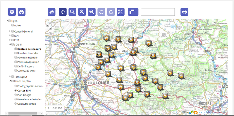The width and height of the screenshot is (234, 116).
Task: Click the globe layers icon
Action: (51, 12)
